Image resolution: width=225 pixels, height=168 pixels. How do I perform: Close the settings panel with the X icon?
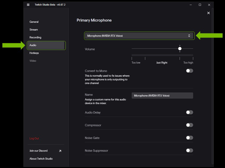[x=208, y=13]
